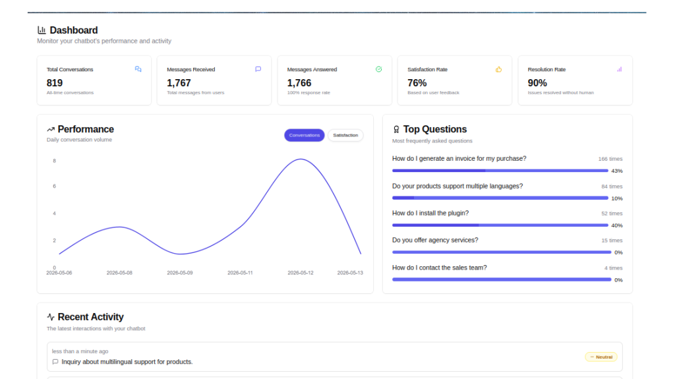Select 'How do I generate an invoice' question

click(459, 158)
